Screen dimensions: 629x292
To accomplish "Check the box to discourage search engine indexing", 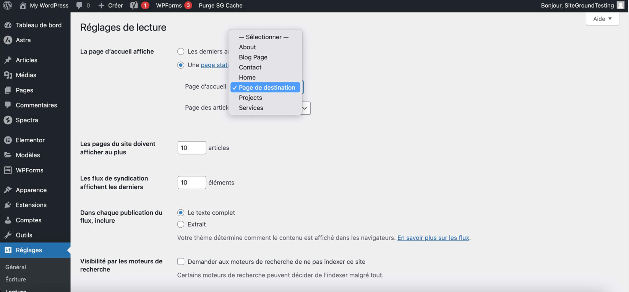I will pos(181,262).
